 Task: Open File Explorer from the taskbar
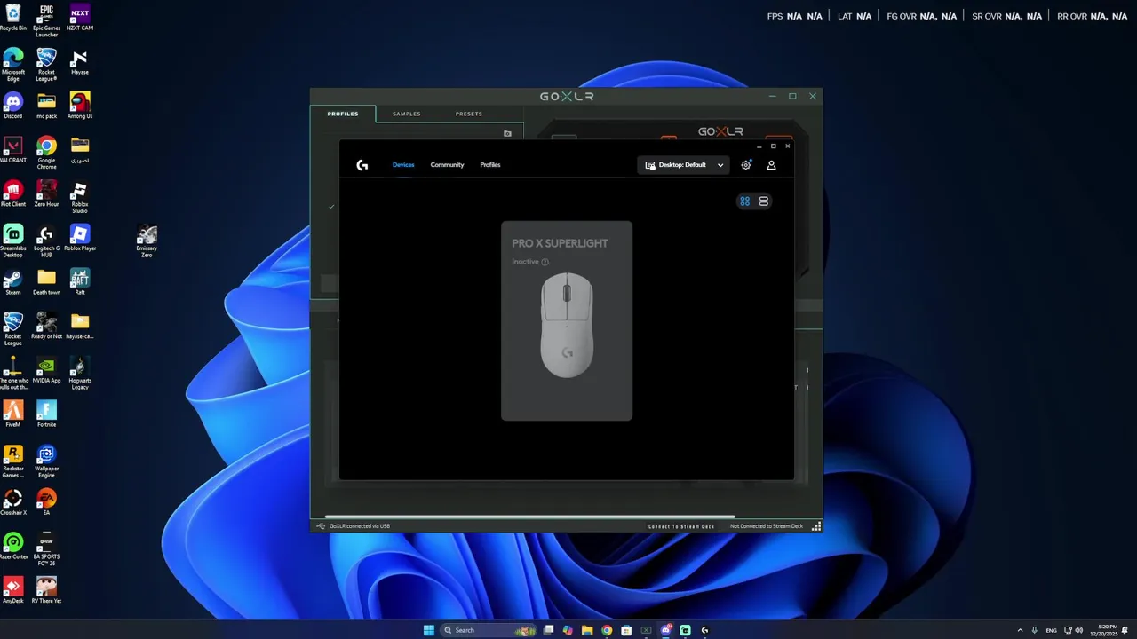pyautogui.click(x=587, y=630)
